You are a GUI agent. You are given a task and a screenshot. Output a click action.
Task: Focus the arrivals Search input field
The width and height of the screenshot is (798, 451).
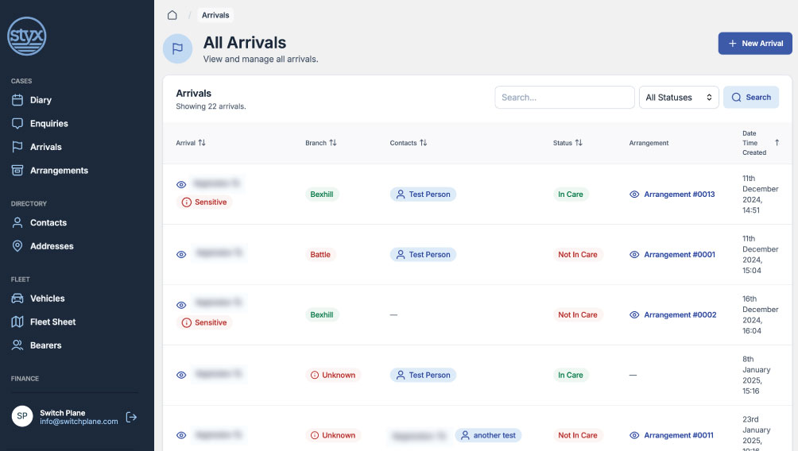click(564, 98)
